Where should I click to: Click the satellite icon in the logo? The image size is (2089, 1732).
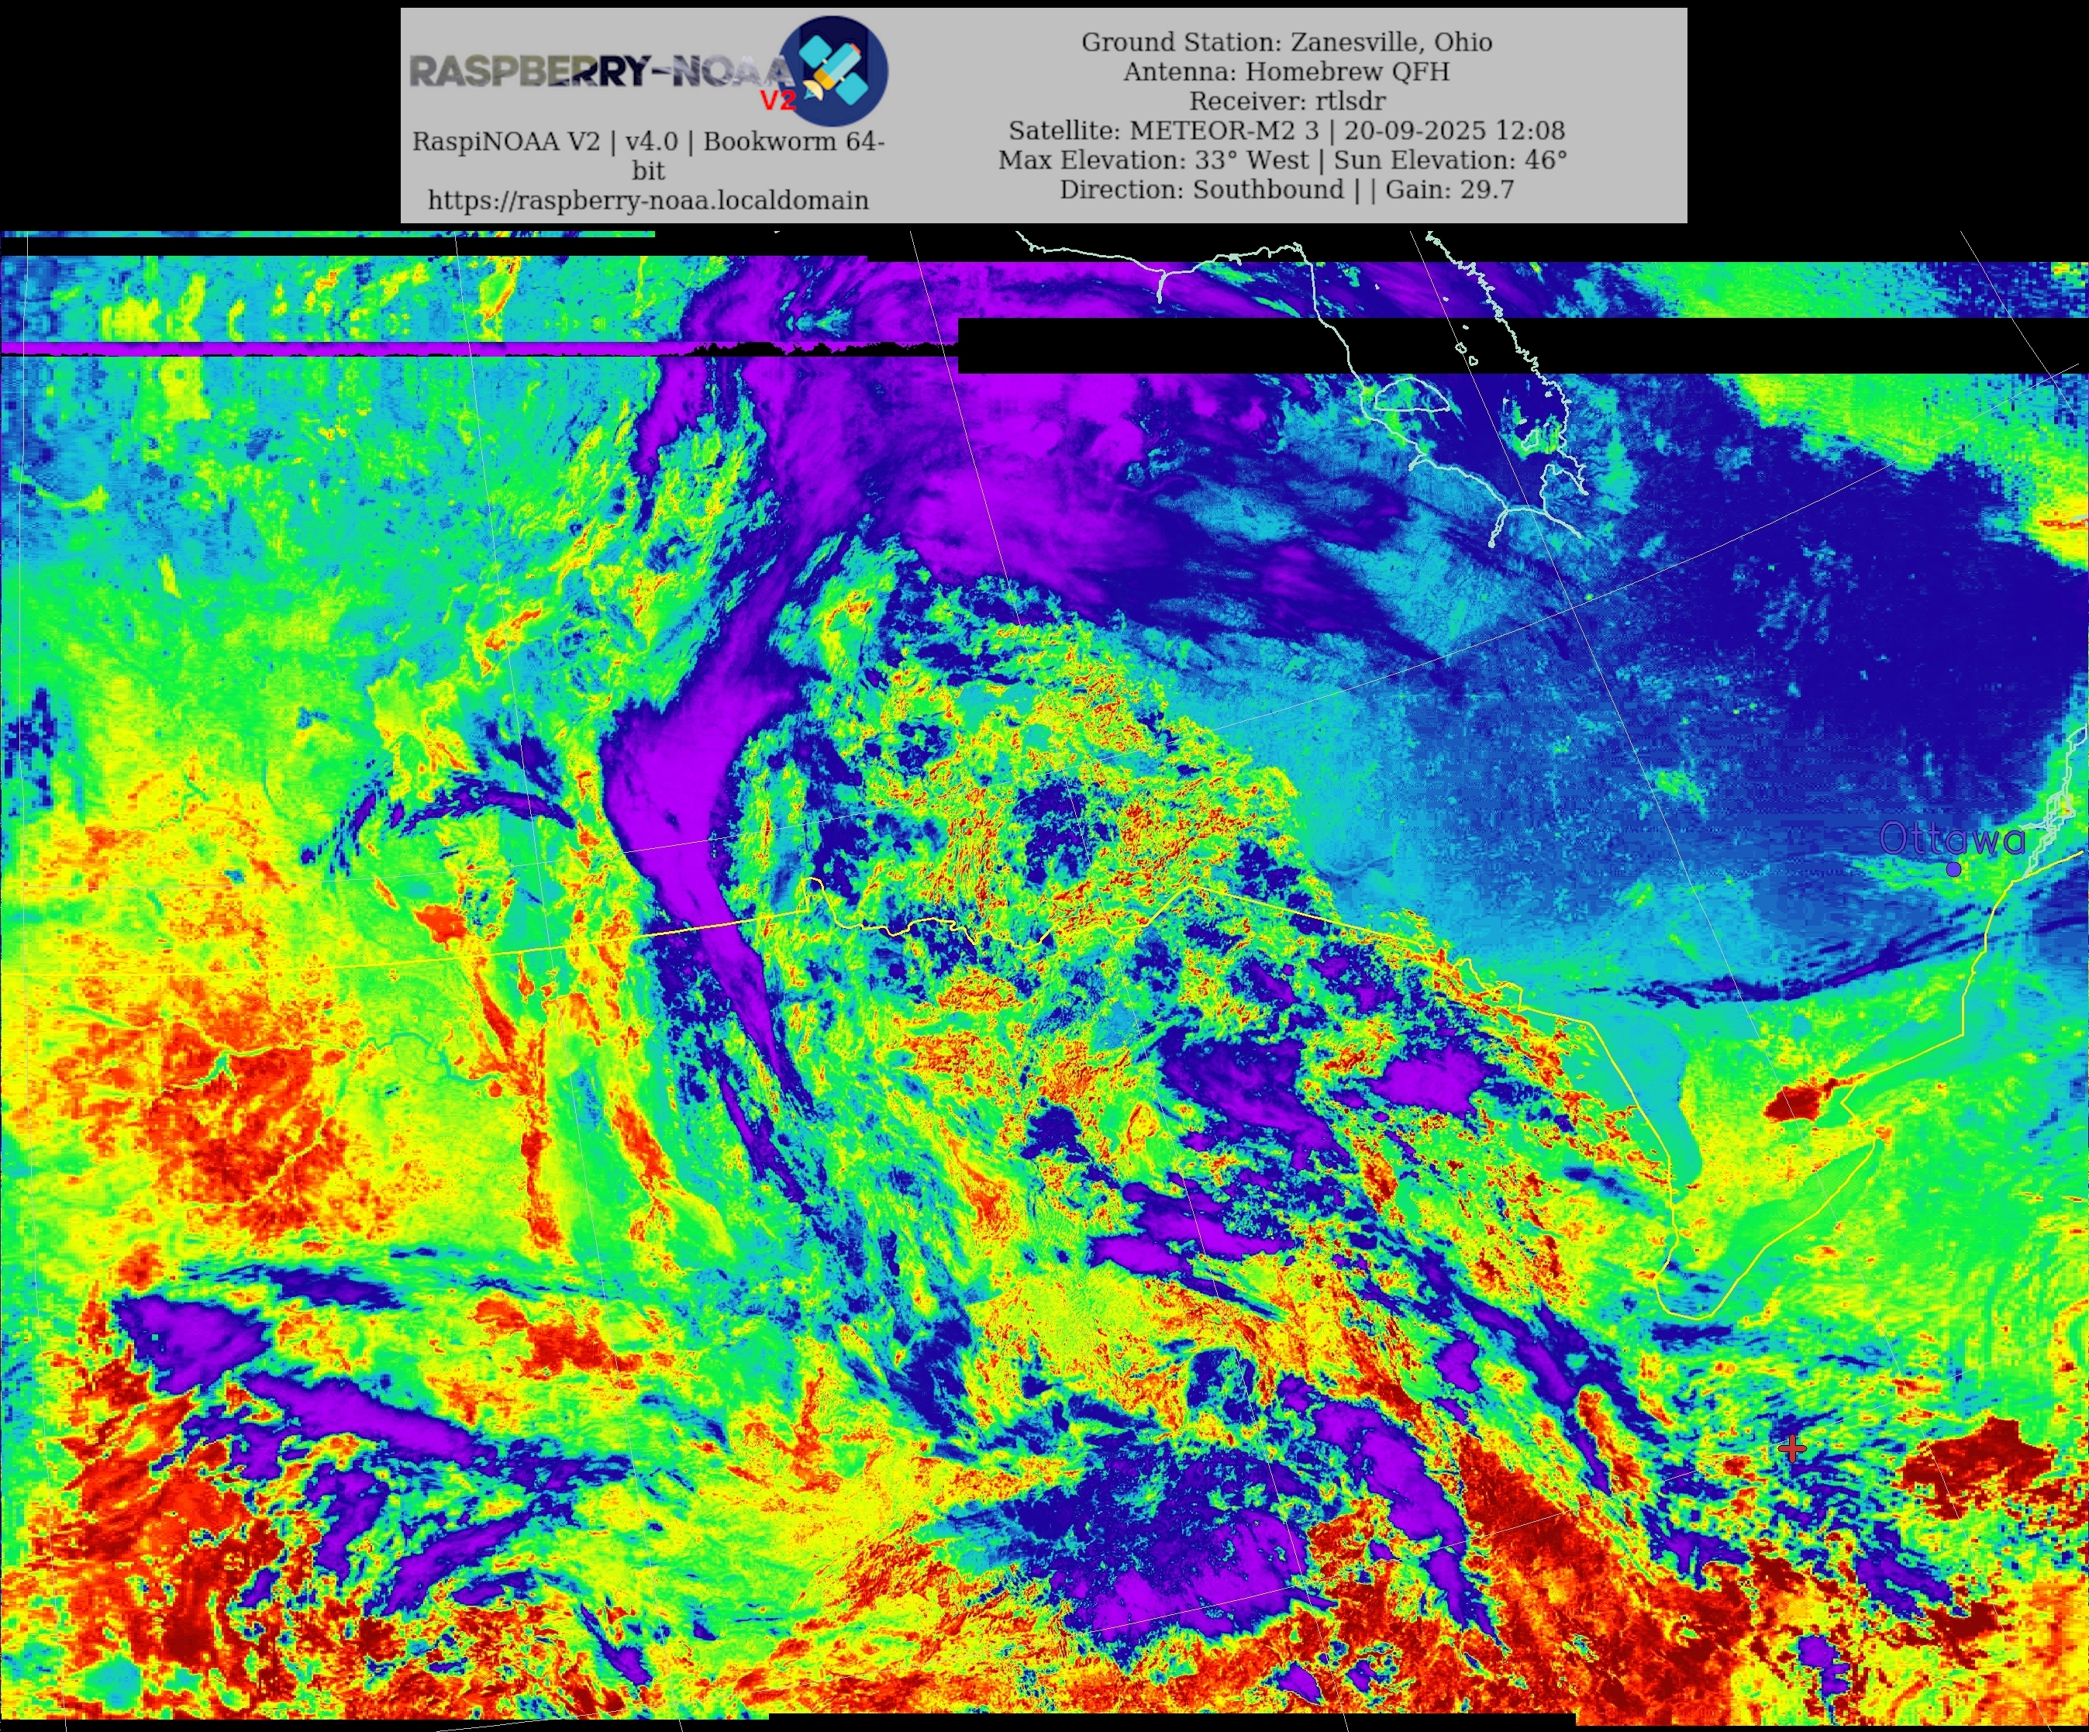[x=833, y=70]
